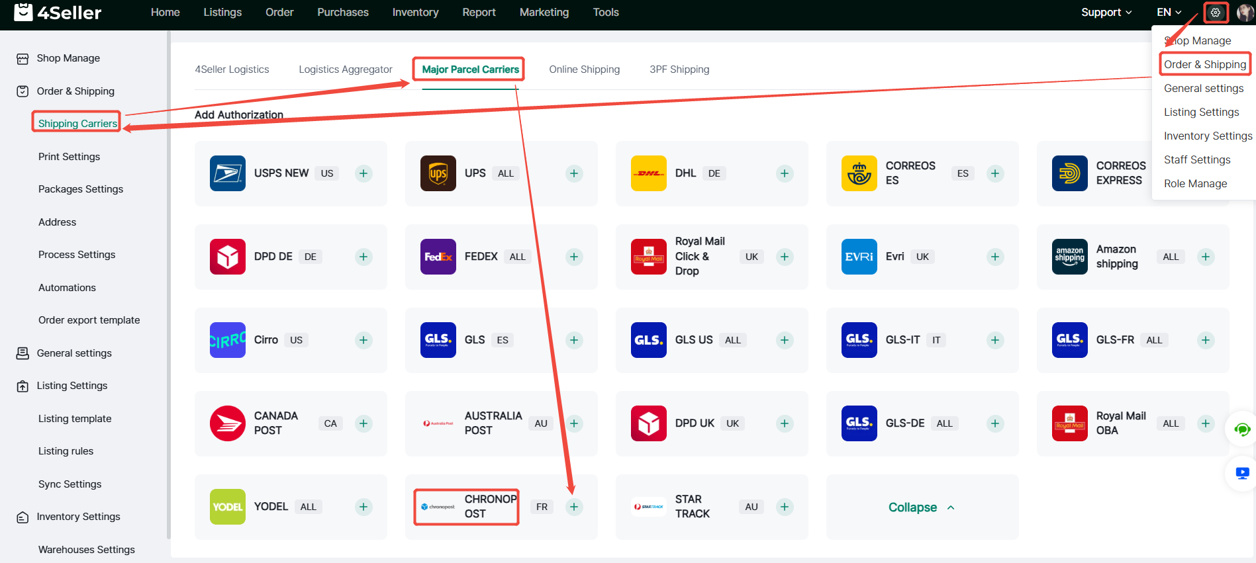Click the plus icon for Cirro

pyautogui.click(x=363, y=340)
